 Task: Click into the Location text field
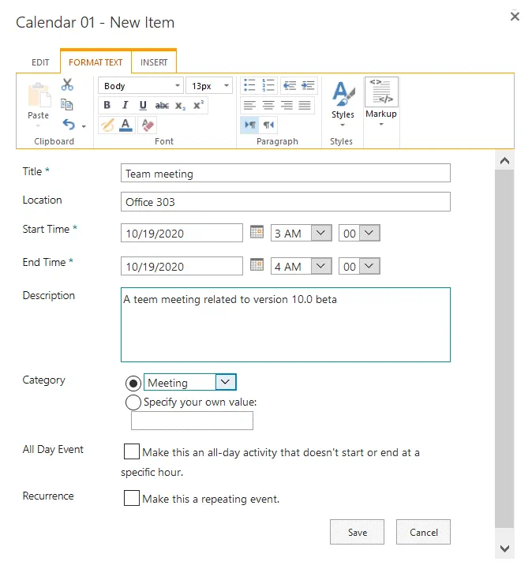pyautogui.click(x=285, y=202)
